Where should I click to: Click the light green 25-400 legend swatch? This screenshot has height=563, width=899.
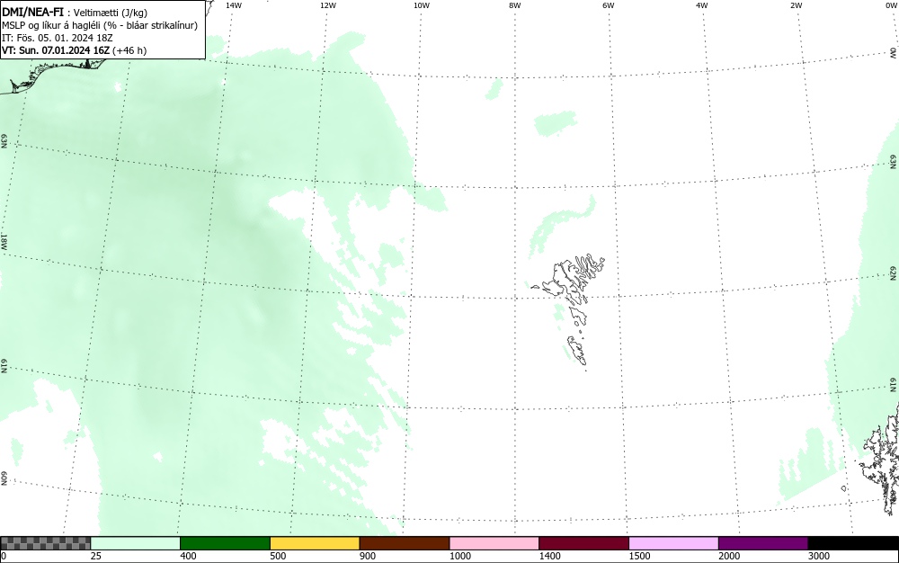pyautogui.click(x=136, y=543)
